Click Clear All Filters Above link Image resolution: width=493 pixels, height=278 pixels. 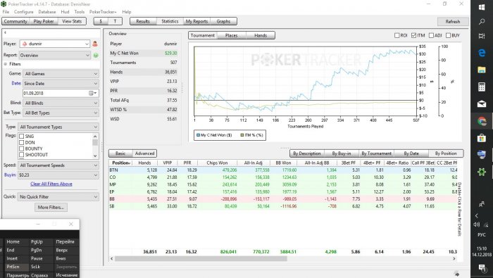coord(51,184)
